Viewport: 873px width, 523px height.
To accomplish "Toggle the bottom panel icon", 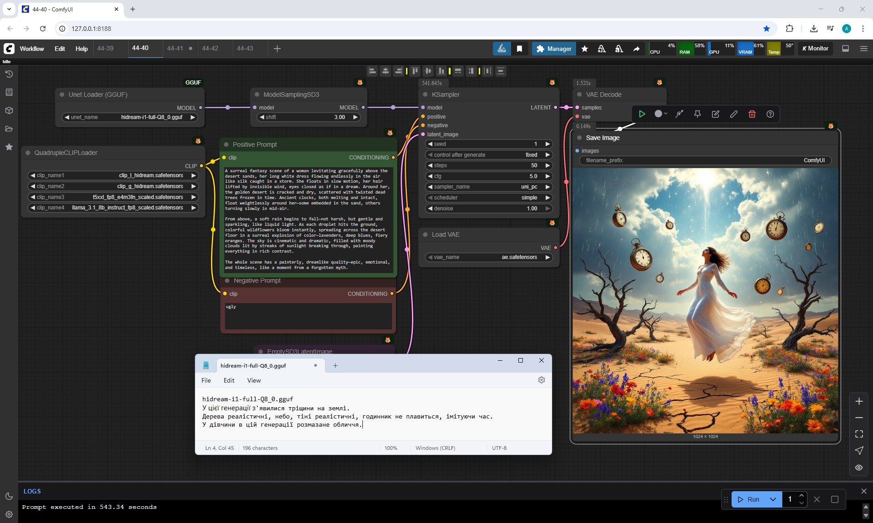I will coord(845,49).
